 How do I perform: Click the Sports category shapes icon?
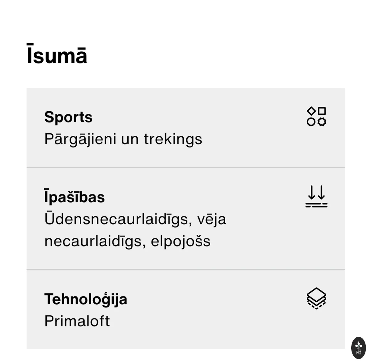(x=316, y=116)
